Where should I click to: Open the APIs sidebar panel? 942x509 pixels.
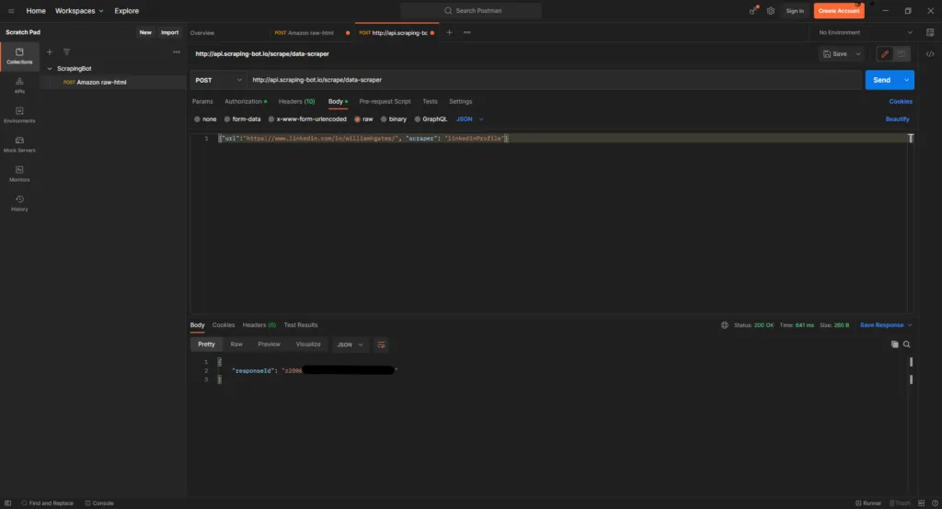tap(19, 85)
